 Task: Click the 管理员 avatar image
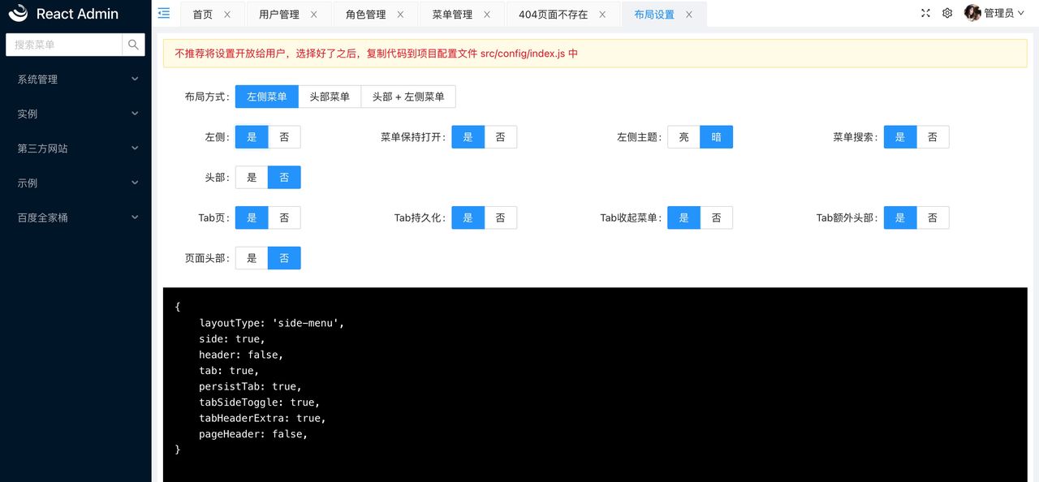tap(972, 13)
